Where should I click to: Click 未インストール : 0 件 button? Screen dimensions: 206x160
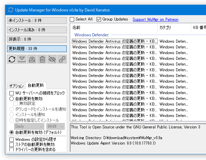(x=37, y=21)
